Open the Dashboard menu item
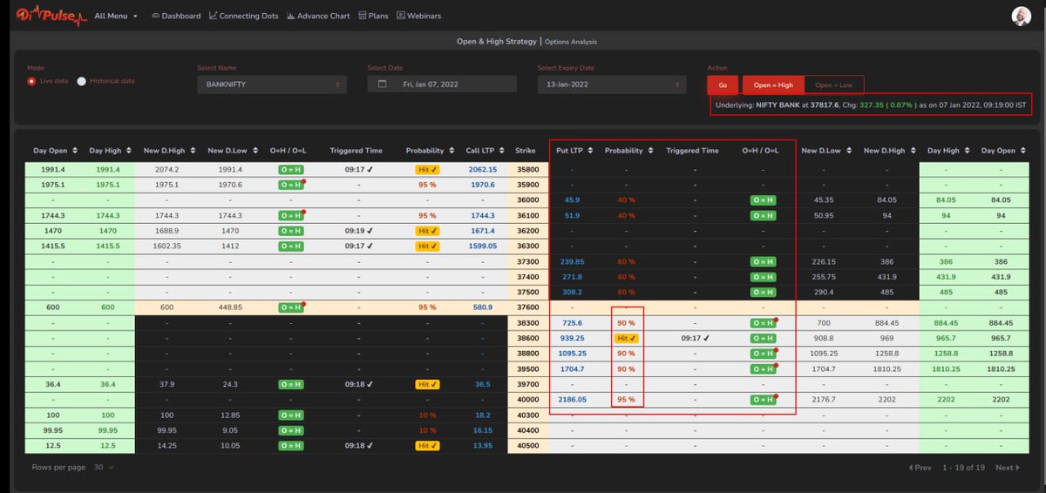The image size is (1046, 493). [175, 16]
